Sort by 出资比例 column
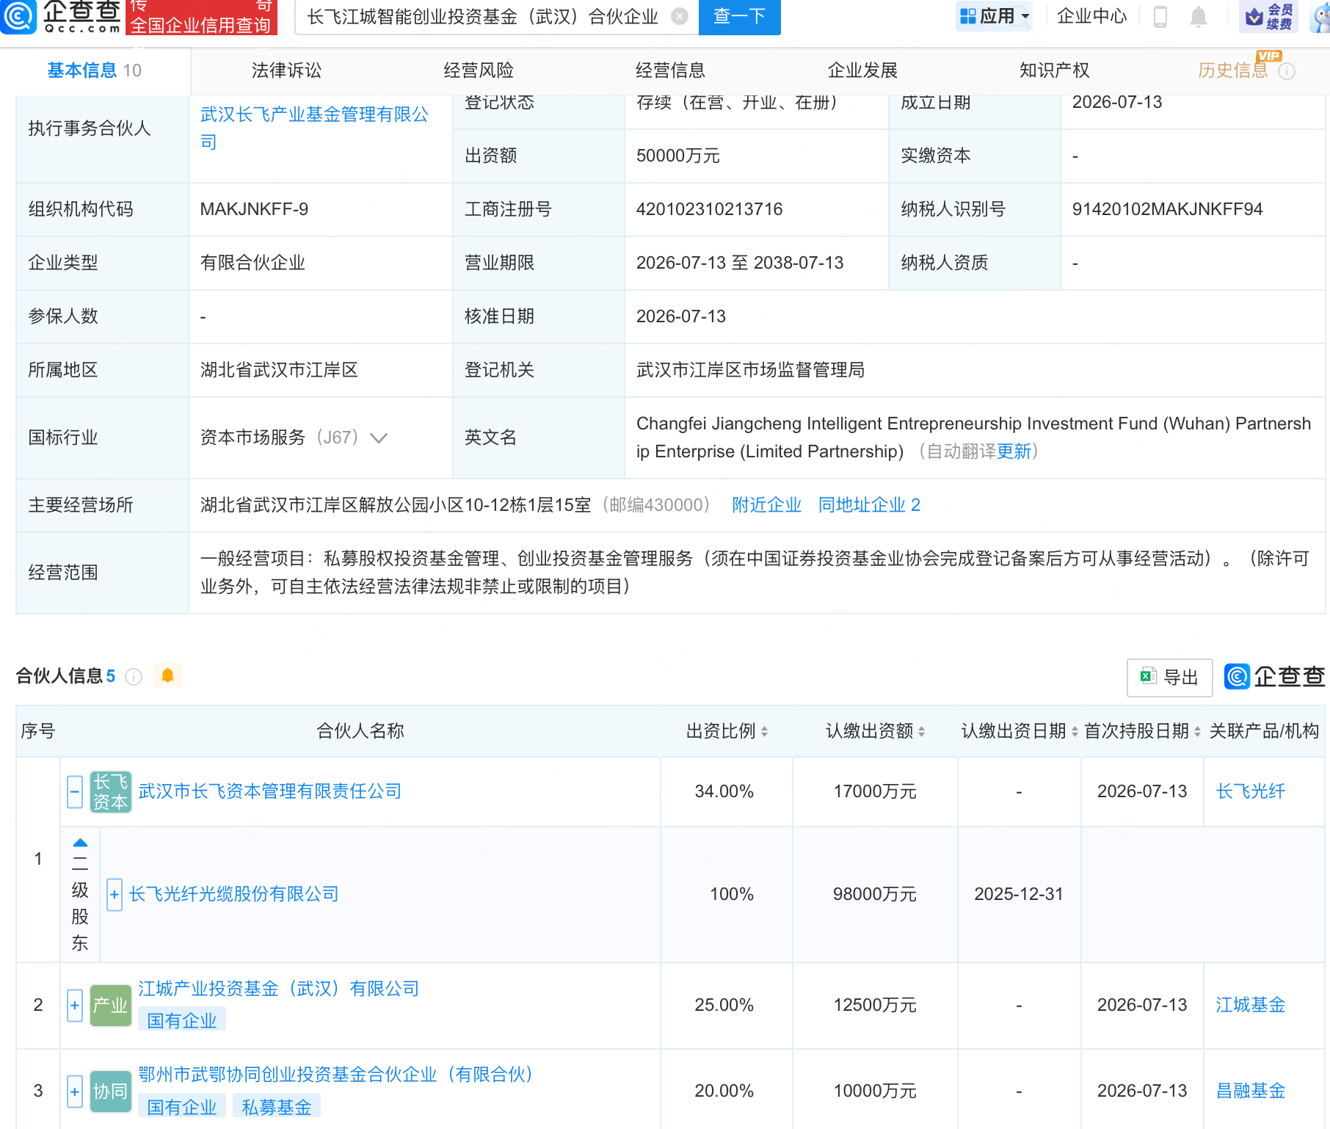The height and width of the screenshot is (1129, 1330). [x=727, y=731]
